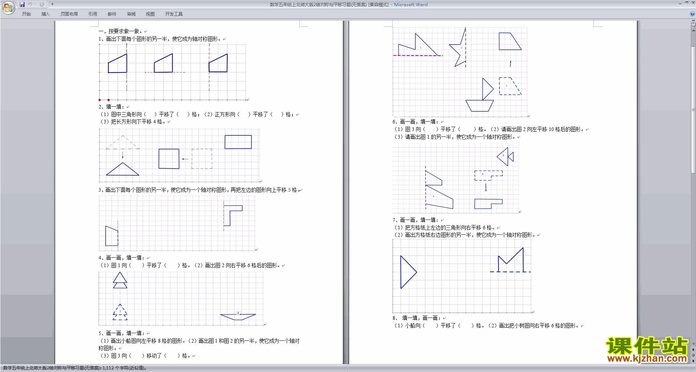This screenshot has width=696, height=372.
Task: Click the blue Help question mark icon
Action: (692, 14)
